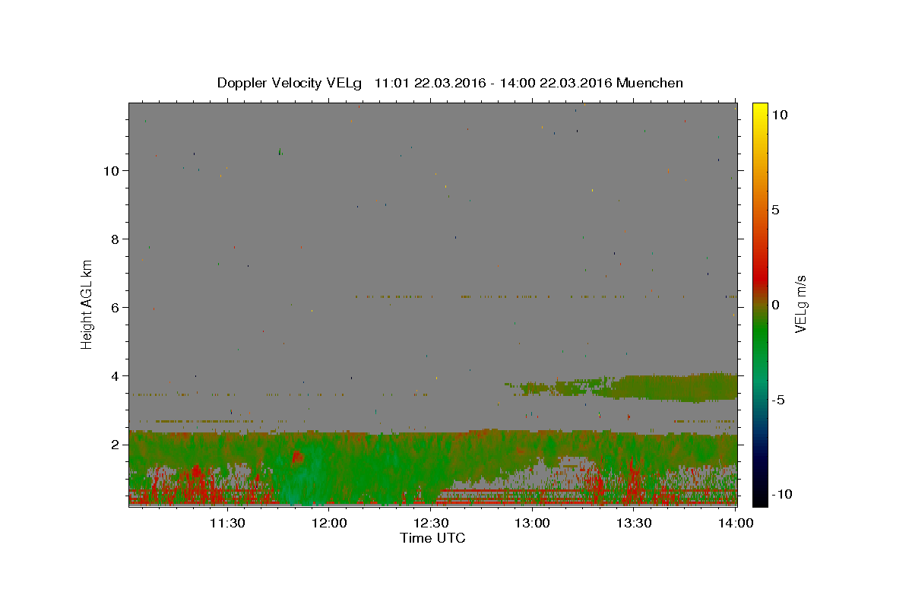Click the 2 km height tick label
Viewport: 912px width, 608px height.
pos(114,444)
